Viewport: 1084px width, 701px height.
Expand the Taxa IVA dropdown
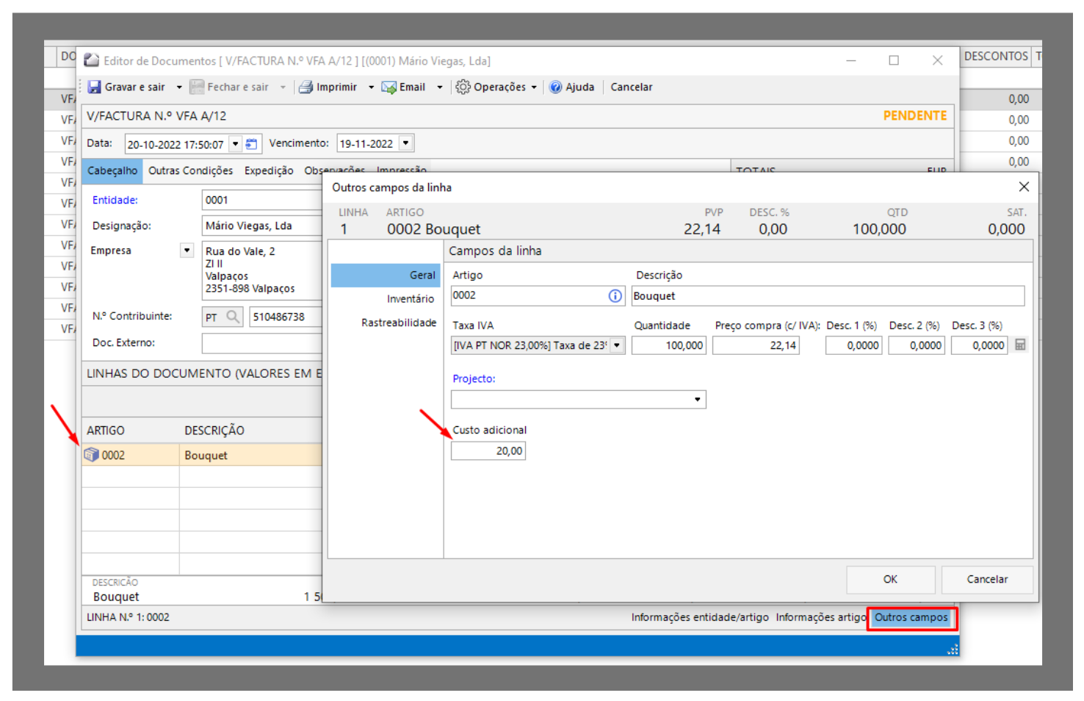coord(617,345)
